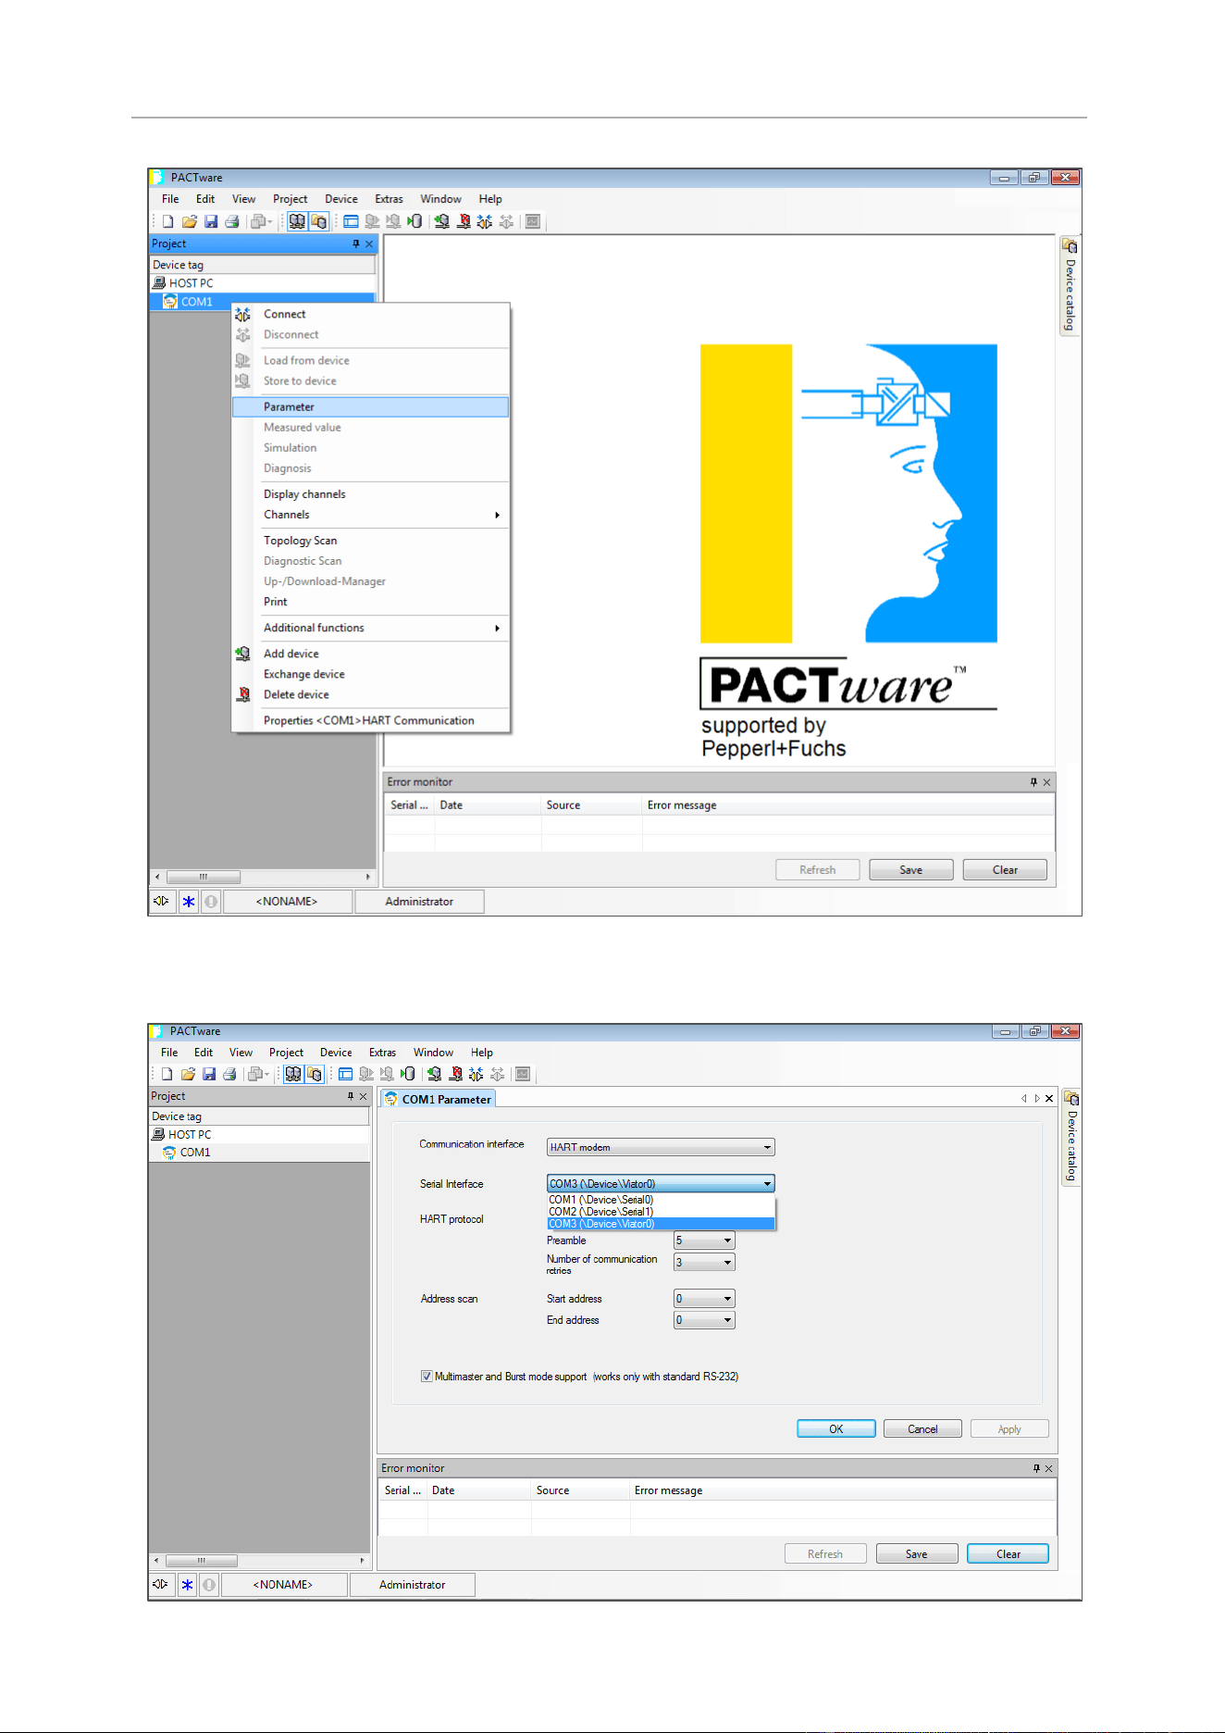Click Connect toolbar icon in lower window

[476, 1075]
